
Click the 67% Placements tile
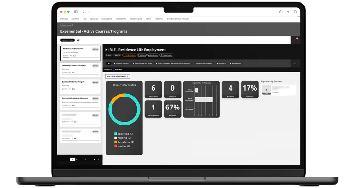coord(172,109)
